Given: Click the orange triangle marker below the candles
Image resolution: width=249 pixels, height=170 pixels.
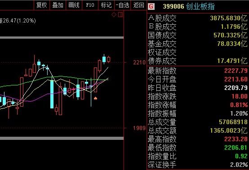Looking at the screenshot, I should [95, 98].
